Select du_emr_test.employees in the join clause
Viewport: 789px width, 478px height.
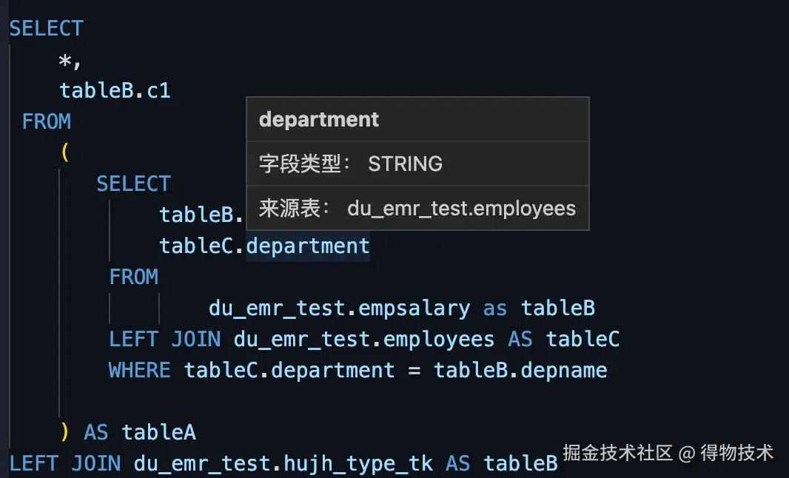coord(364,338)
